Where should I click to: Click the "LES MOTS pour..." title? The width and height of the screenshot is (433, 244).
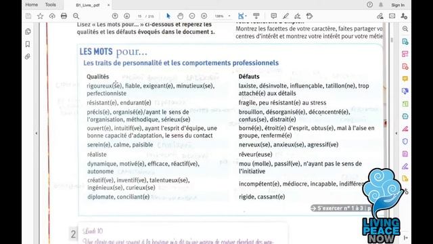pos(114,52)
